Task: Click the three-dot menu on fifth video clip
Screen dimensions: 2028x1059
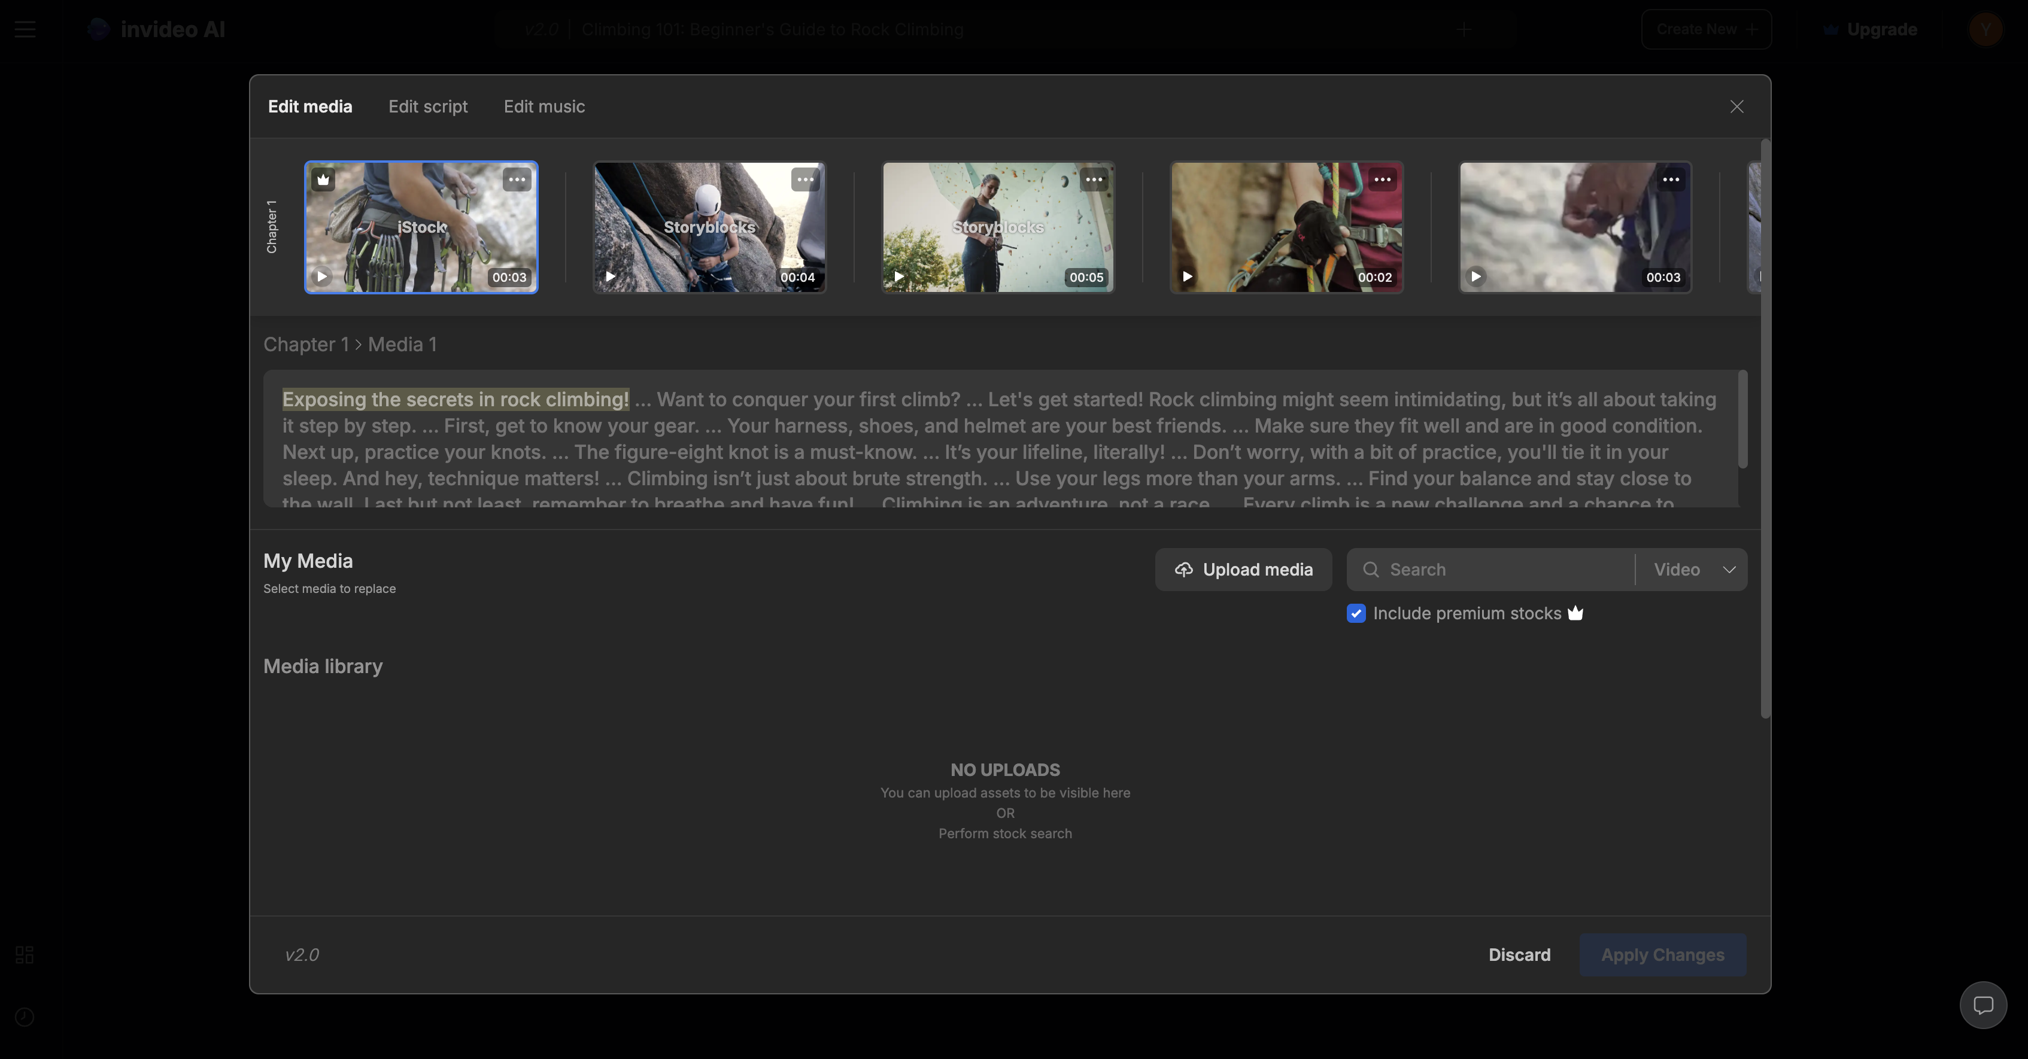Action: click(1671, 178)
